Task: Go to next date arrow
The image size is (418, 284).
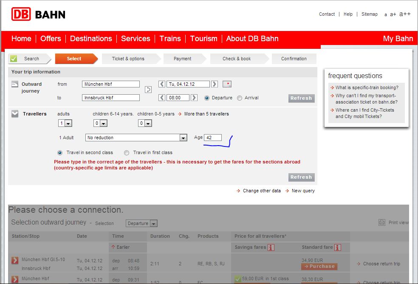Action: pos(215,84)
